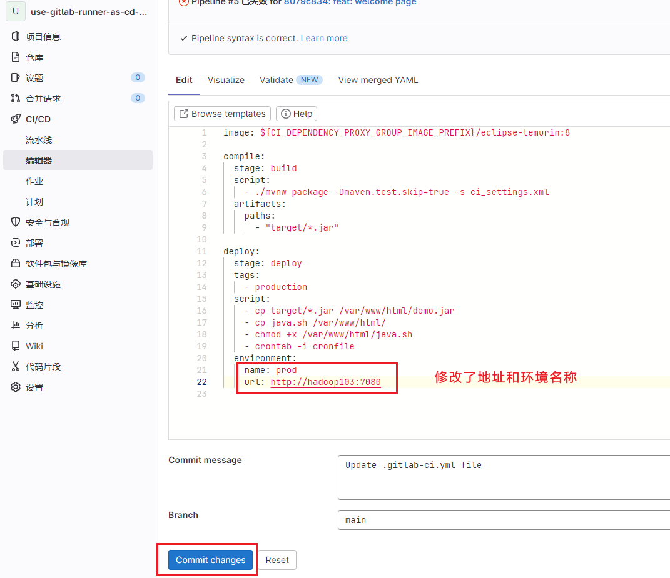Click the Help button in editor

(x=297, y=114)
